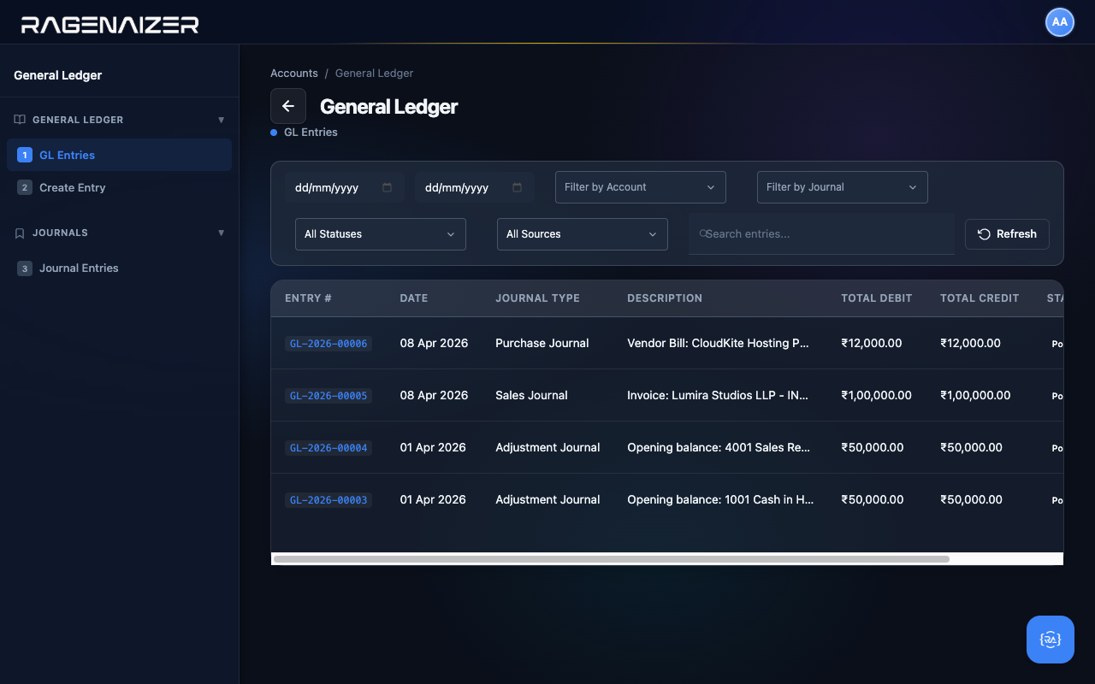Viewport: 1095px width, 684px height.
Task: Click the GL Entries subtitle under heading
Action: pos(311,133)
